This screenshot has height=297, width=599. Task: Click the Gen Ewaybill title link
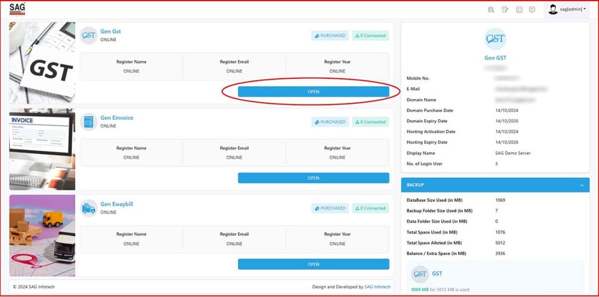point(116,204)
